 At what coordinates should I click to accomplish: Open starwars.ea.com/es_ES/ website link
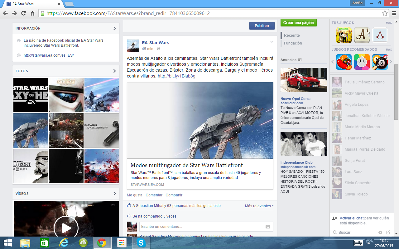(x=49, y=55)
